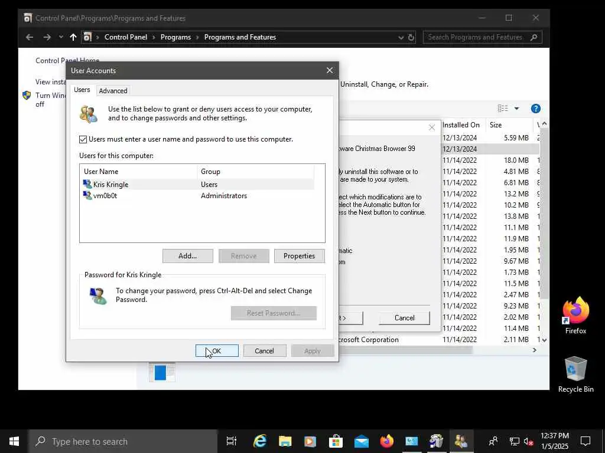Close the User Accounts dialog
This screenshot has height=453, width=605.
click(330, 71)
